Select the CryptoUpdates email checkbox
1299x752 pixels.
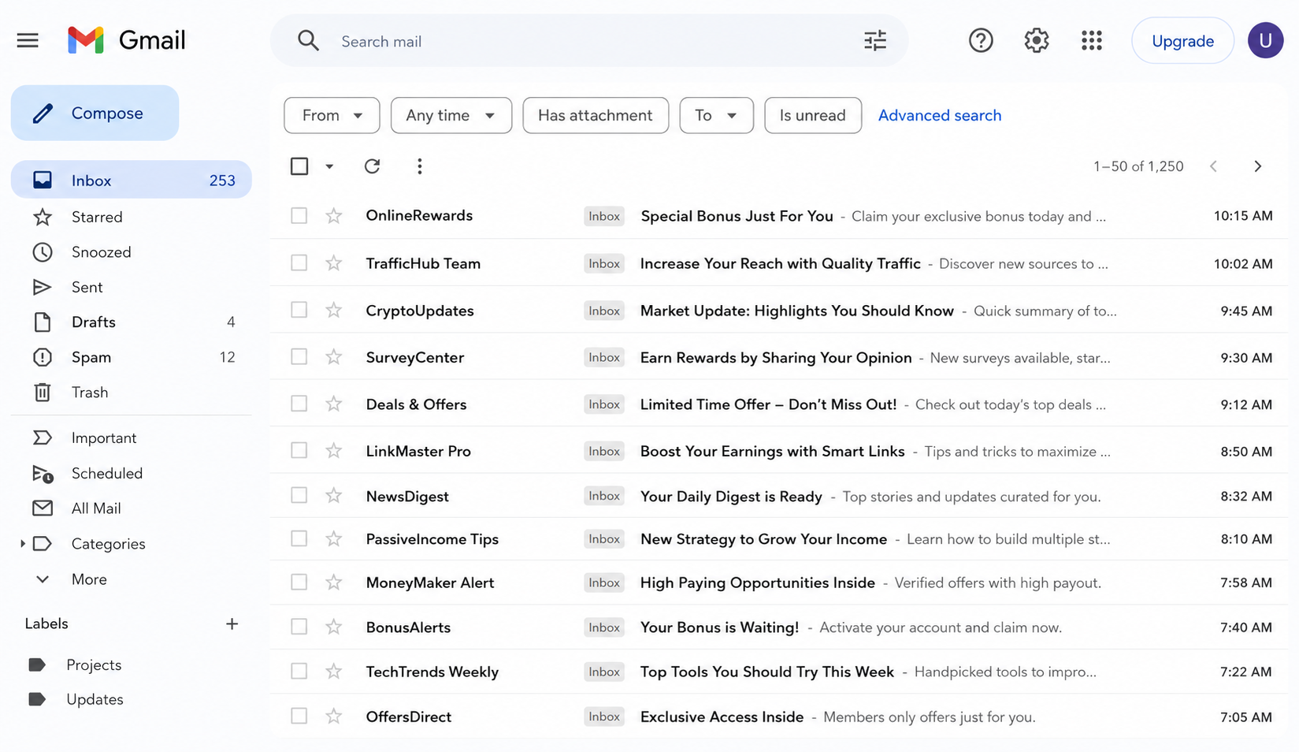click(299, 310)
